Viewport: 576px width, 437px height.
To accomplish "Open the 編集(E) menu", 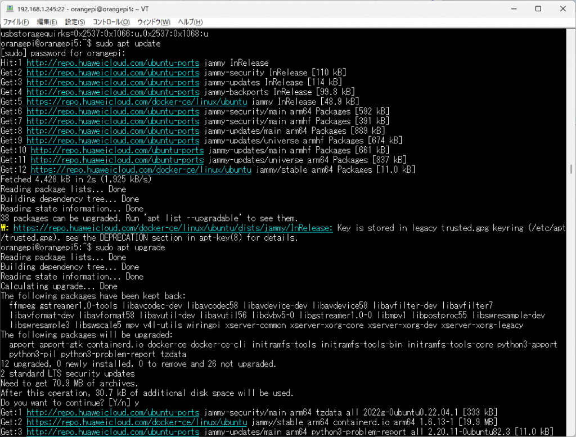I will [x=47, y=22].
